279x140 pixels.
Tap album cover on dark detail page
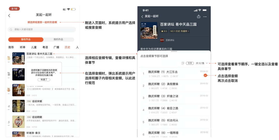tap(149, 30)
